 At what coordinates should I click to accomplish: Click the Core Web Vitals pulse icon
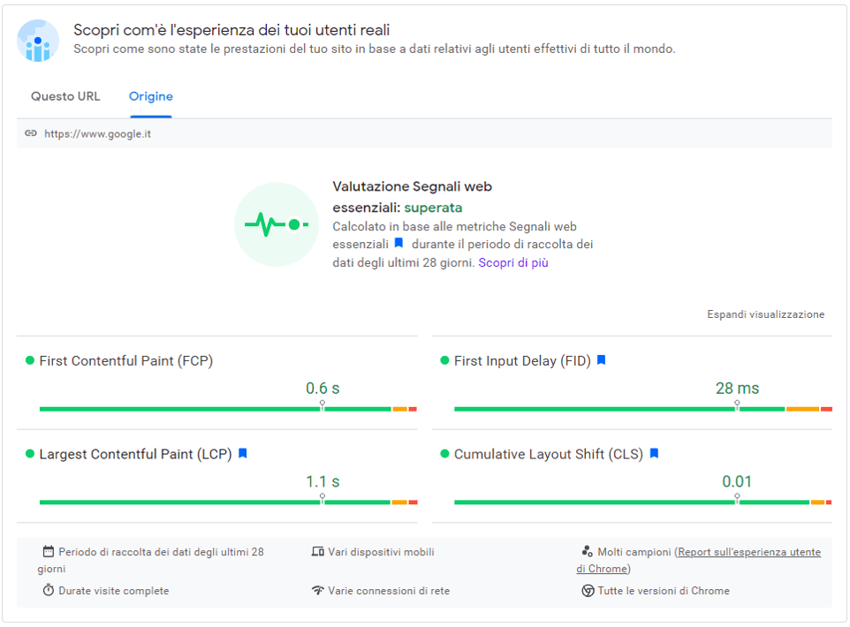(x=277, y=224)
